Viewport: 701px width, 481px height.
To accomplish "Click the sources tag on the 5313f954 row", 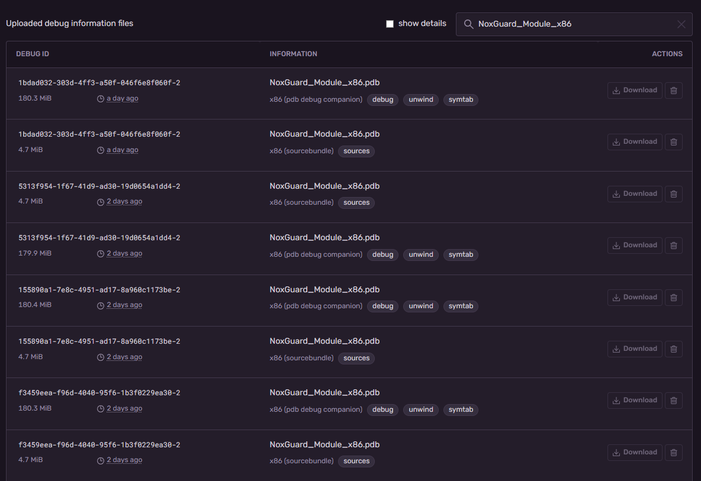I will 356,203.
